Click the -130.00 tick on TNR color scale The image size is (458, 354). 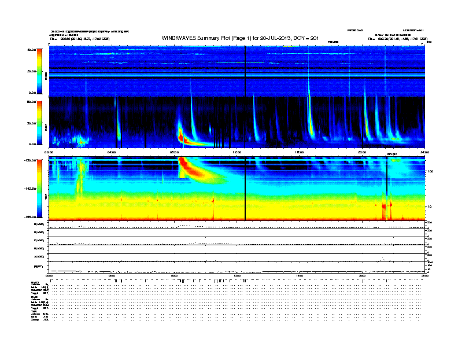click(x=30, y=160)
